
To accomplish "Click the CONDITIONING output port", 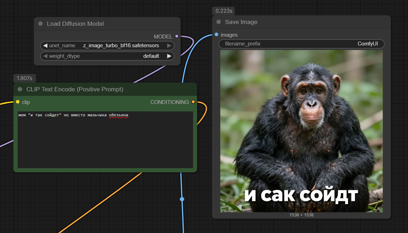I will 193,102.
